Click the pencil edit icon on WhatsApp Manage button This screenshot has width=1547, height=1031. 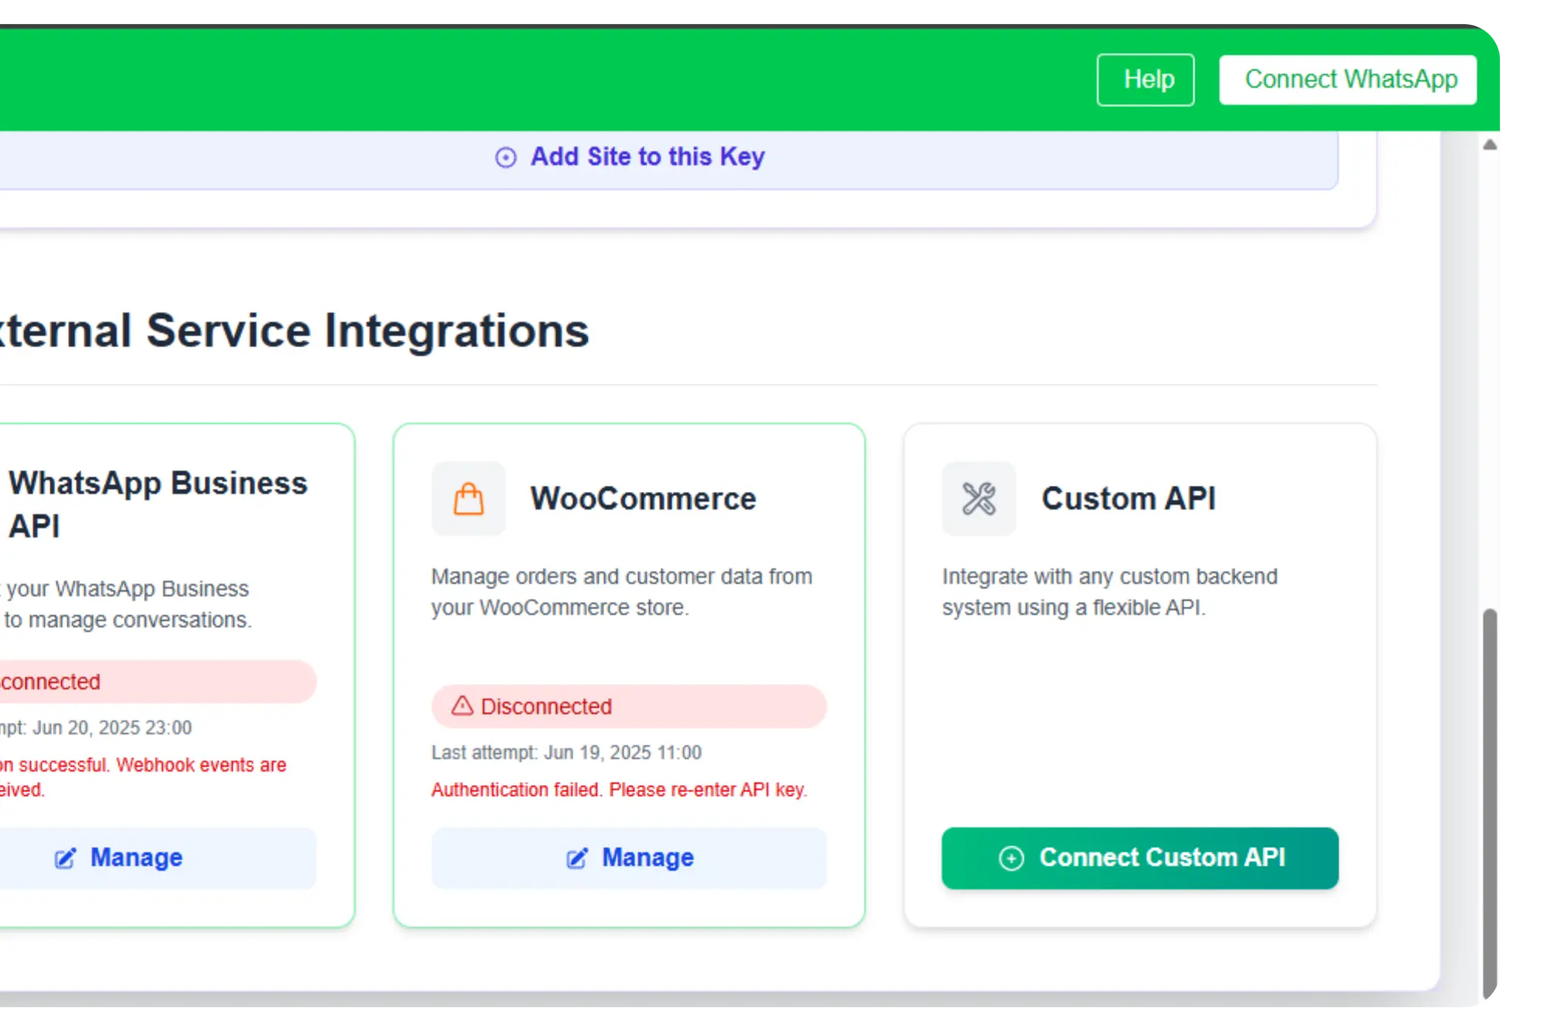[66, 857]
